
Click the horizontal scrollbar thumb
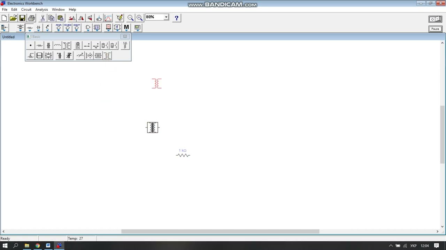pos(220,231)
